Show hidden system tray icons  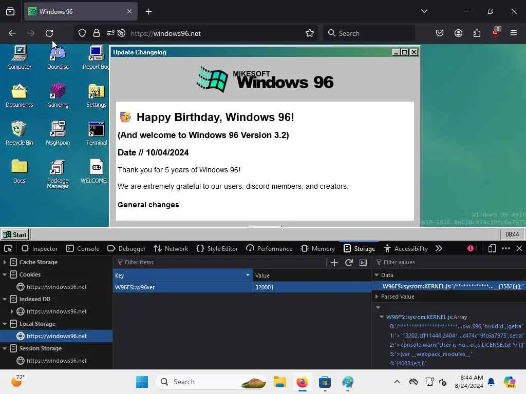397,382
